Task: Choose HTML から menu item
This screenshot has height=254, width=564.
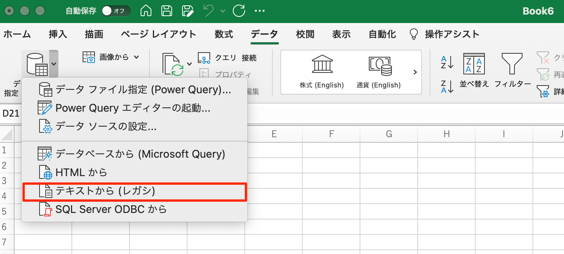Action: pos(134,173)
